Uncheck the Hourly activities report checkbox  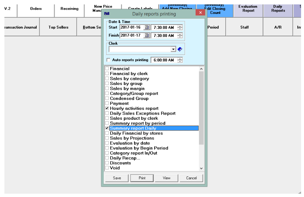pyautogui.click(x=107, y=108)
